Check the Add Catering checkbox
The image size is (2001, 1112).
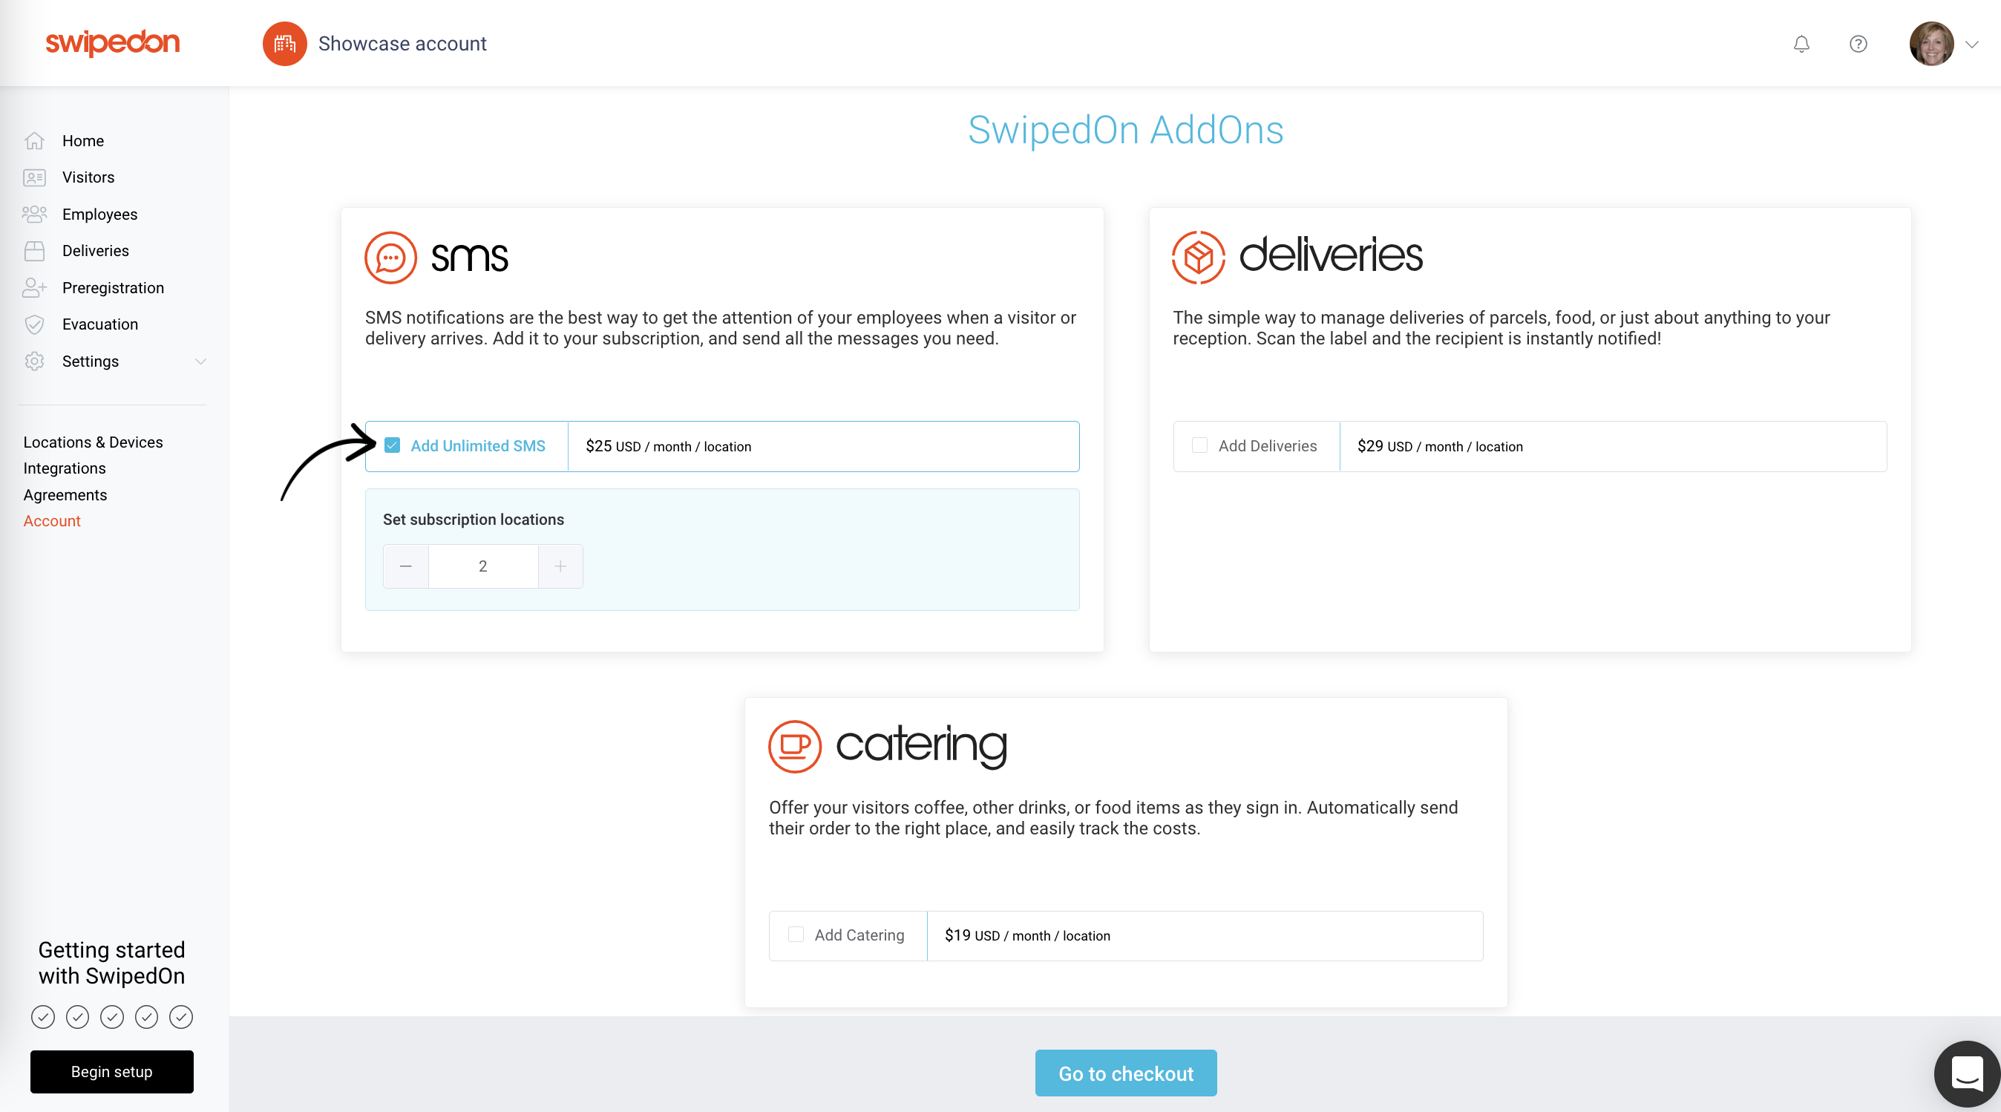click(x=796, y=934)
